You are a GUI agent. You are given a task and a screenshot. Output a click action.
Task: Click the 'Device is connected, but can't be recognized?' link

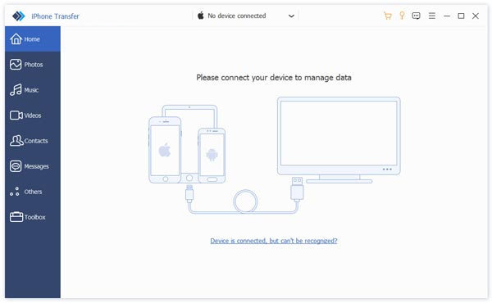[274, 241]
